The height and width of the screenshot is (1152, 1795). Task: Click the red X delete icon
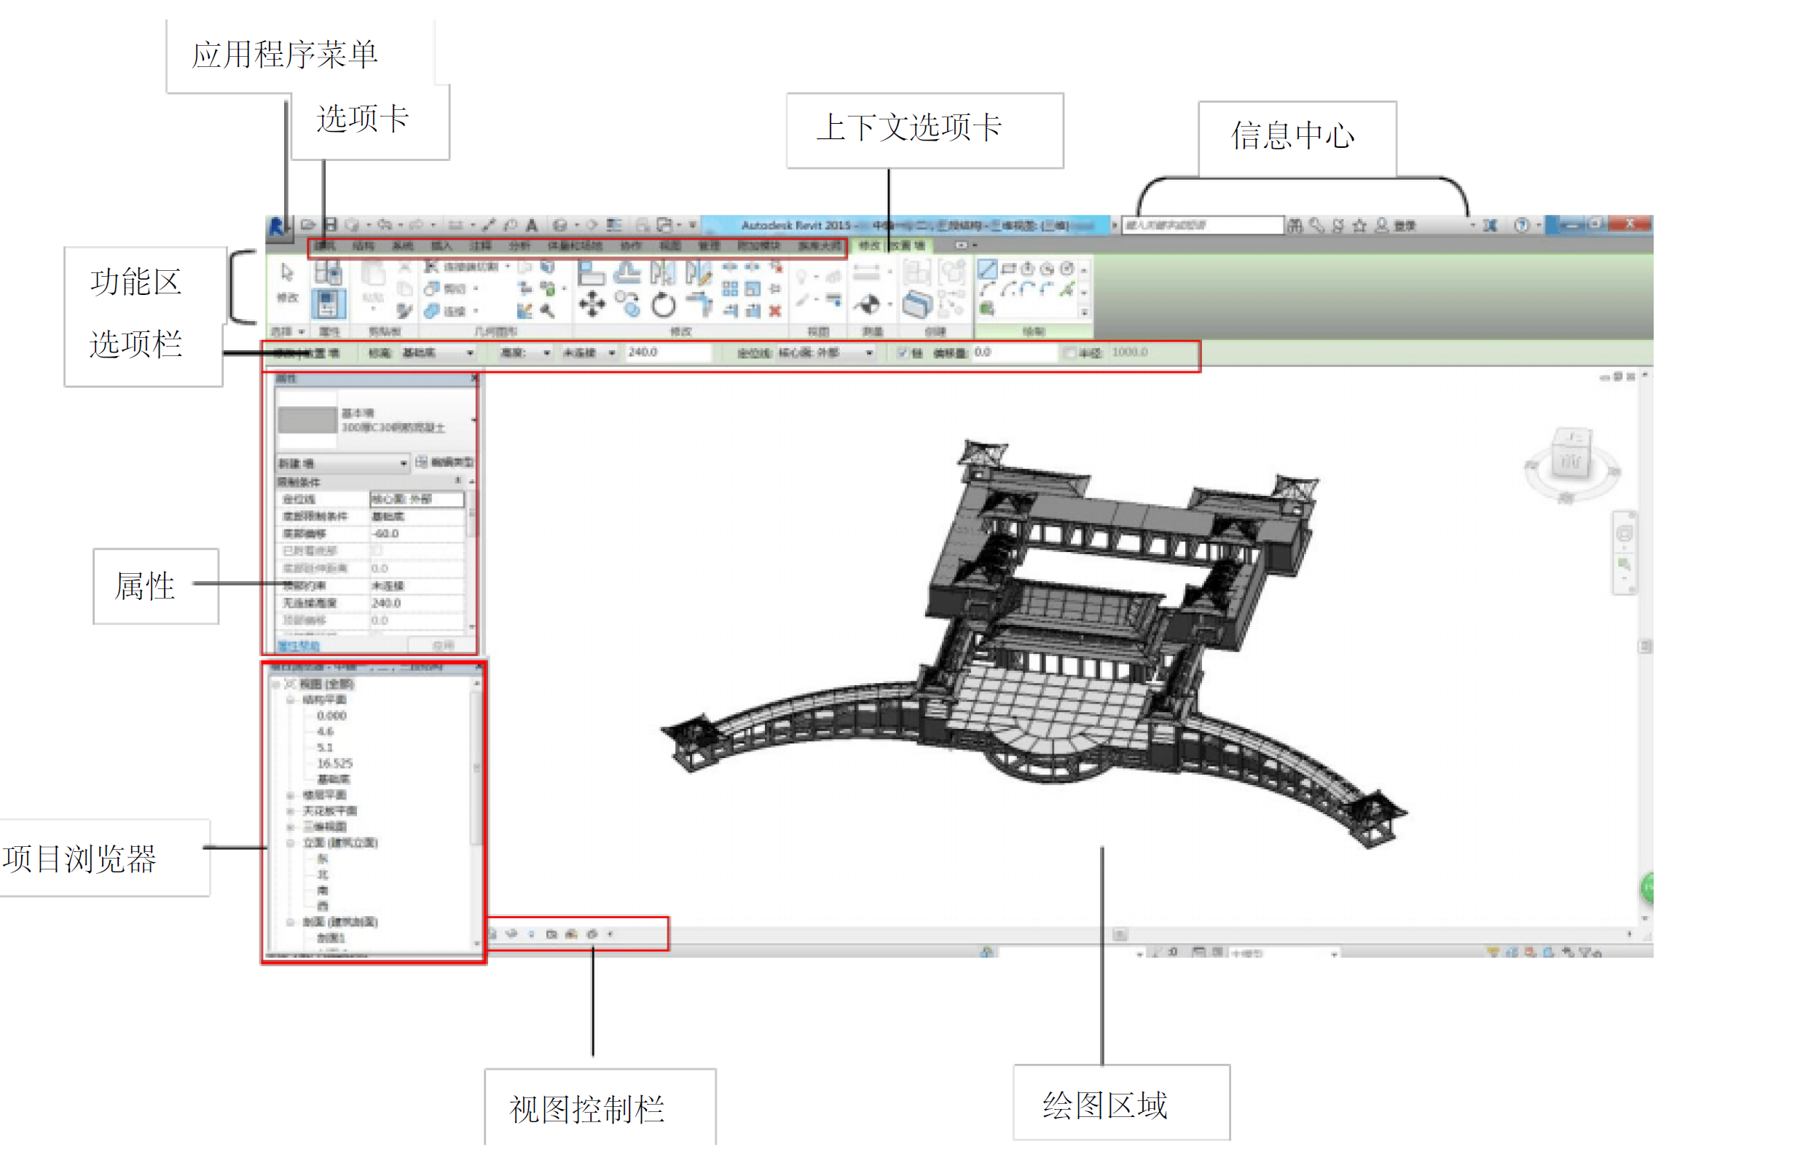click(x=775, y=311)
